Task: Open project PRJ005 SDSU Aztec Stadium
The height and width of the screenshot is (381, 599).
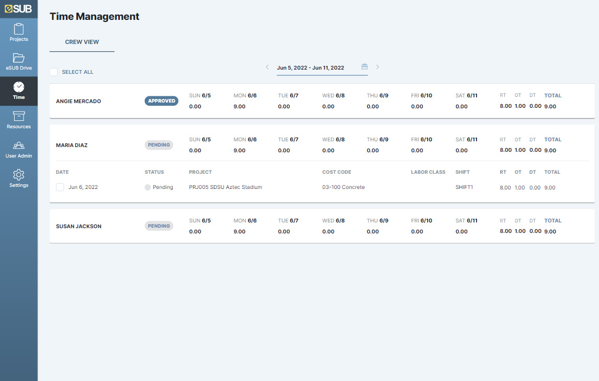Action: click(225, 187)
